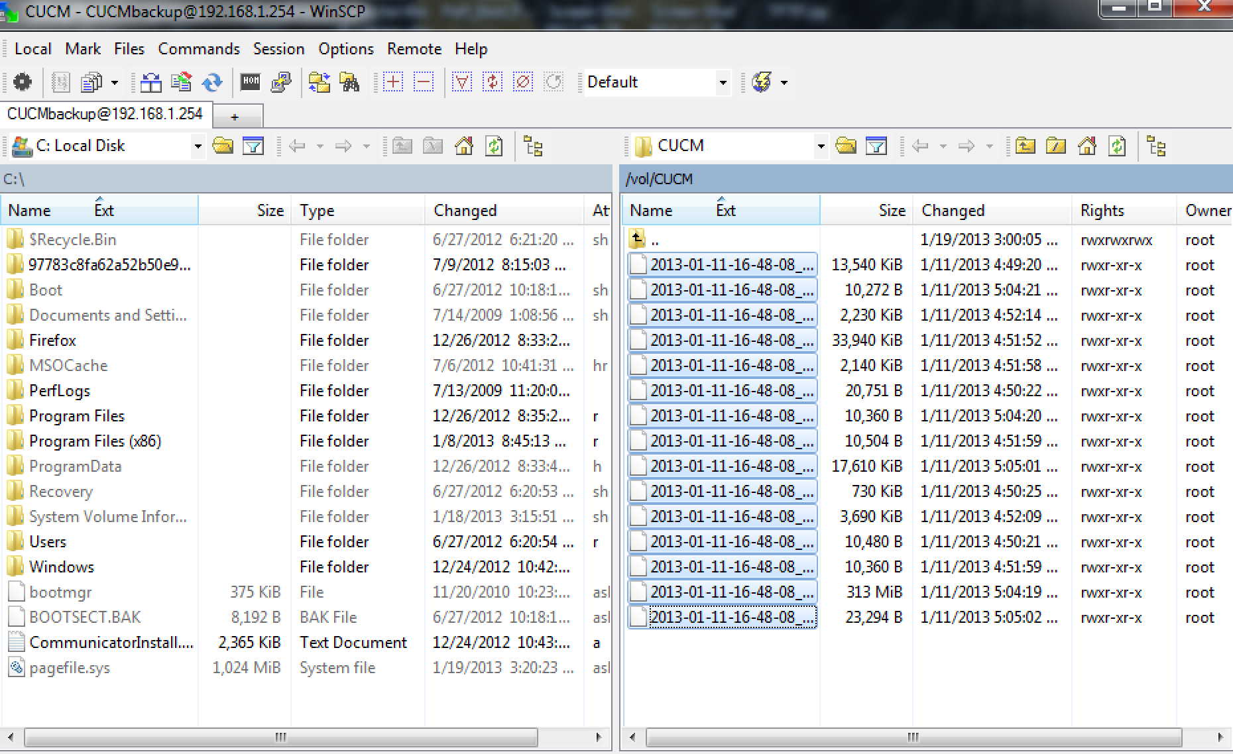Click the Select Files plus icon
Screen dimensions: 1233x754
393,82
